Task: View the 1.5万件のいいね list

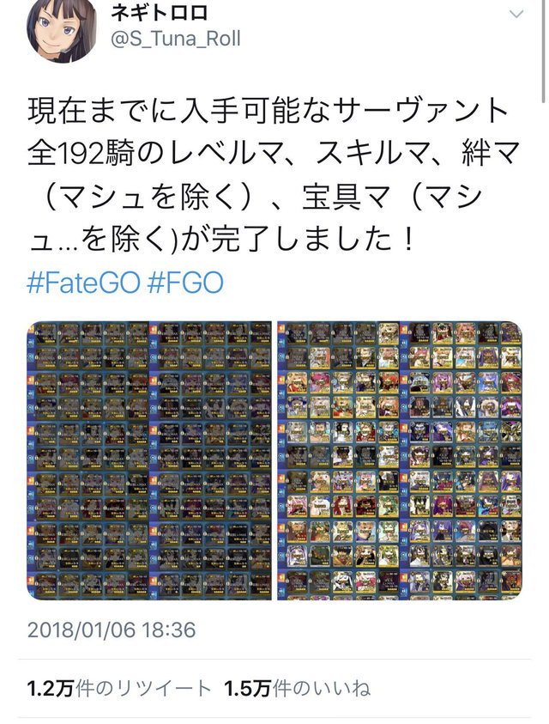Action: point(297,689)
